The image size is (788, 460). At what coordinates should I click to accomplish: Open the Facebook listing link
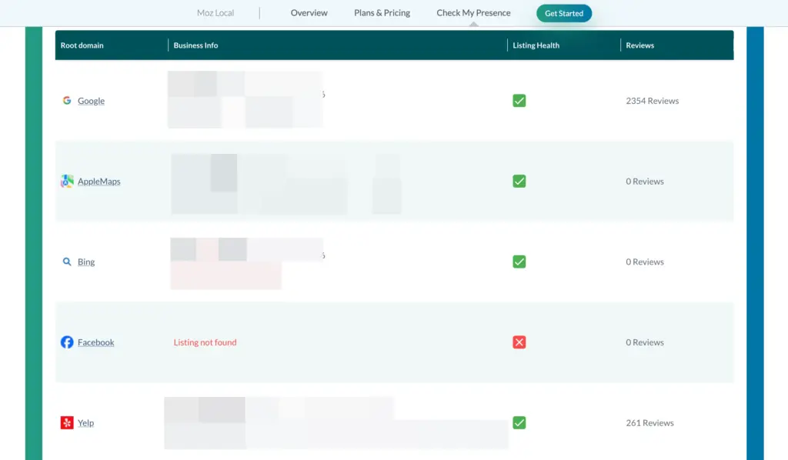(x=95, y=342)
